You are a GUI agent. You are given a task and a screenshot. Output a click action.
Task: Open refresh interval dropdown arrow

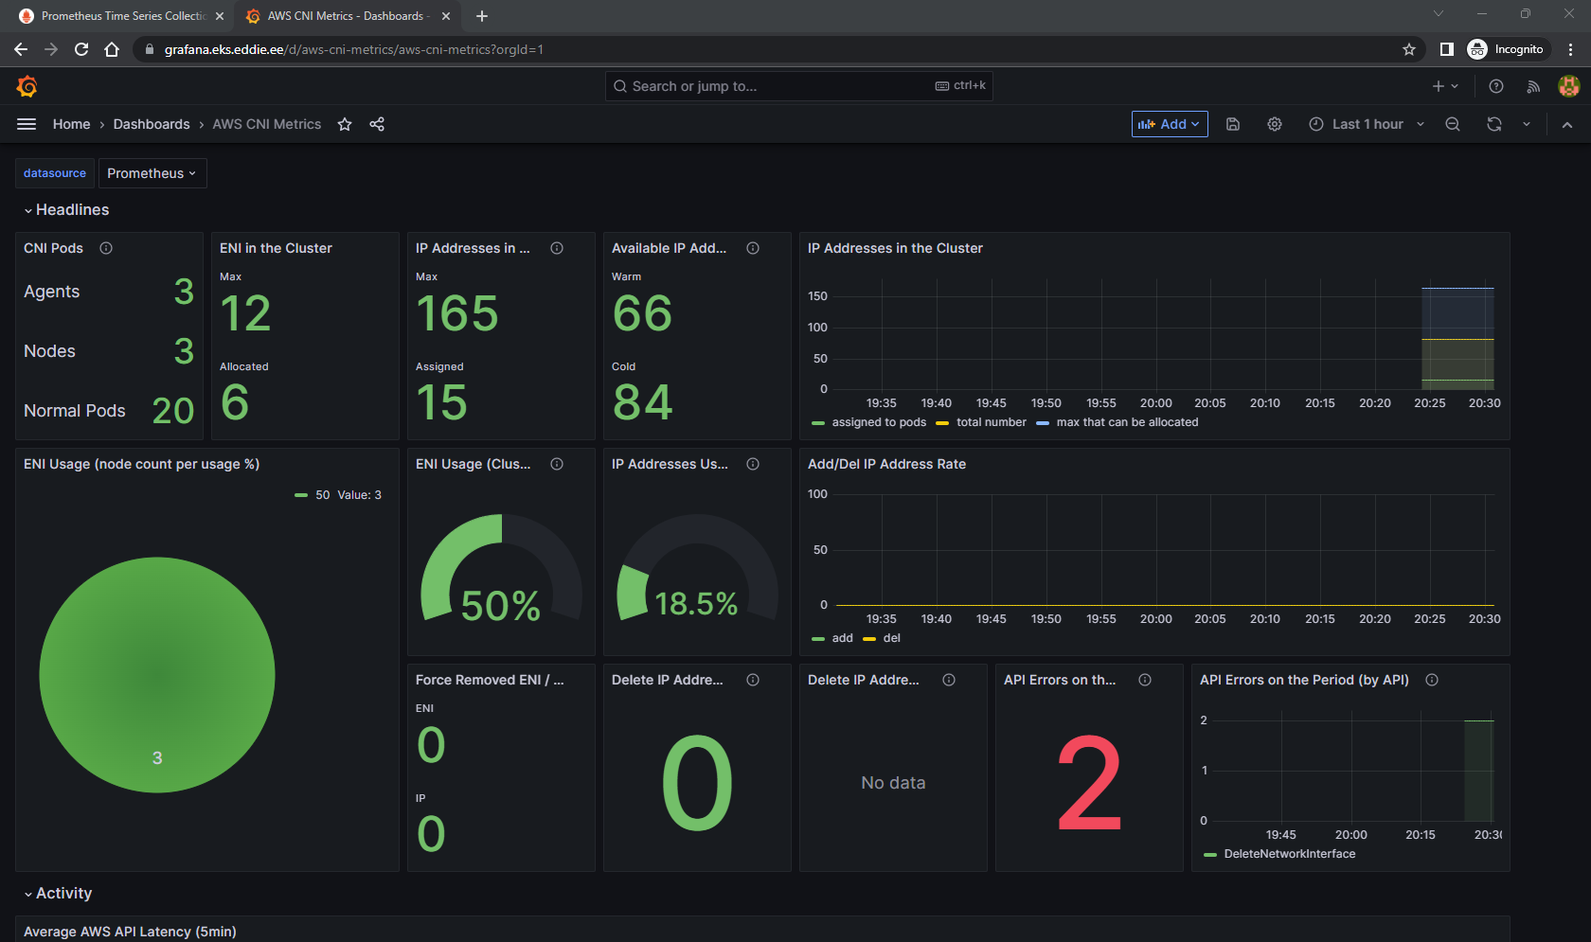pyautogui.click(x=1527, y=124)
